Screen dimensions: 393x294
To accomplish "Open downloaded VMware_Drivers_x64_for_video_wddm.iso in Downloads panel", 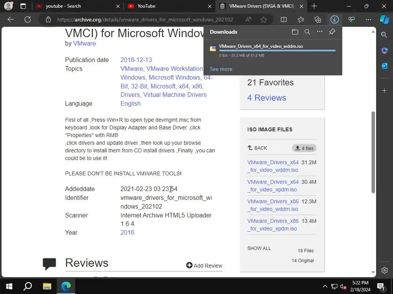I will pos(261,46).
